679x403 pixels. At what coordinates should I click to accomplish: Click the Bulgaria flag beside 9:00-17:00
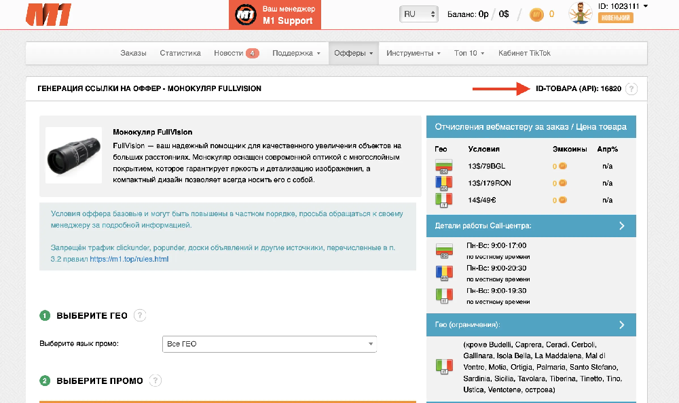point(444,251)
